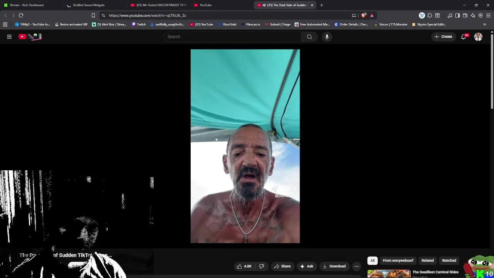Image resolution: width=494 pixels, height=278 pixels.
Task: Open the VirusTotal bookmark
Action: click(227, 24)
